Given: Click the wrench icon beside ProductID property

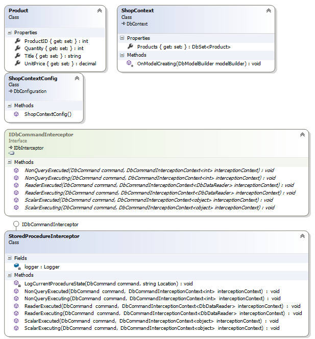Looking at the screenshot, I should (17, 41).
